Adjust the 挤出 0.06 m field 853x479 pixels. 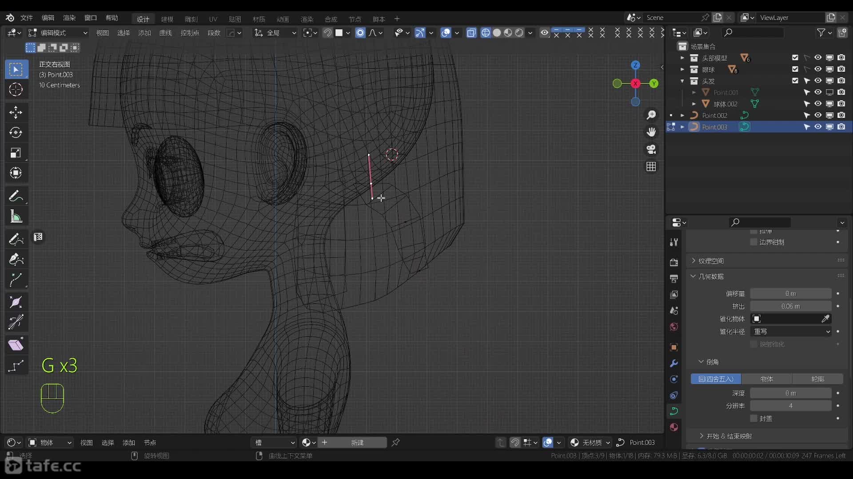(791, 306)
